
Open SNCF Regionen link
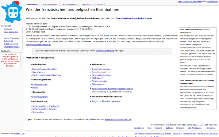point(40,97)
